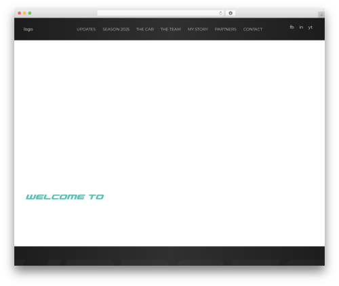
Task: Navigate to THE TEAM page
Action: (x=171, y=29)
